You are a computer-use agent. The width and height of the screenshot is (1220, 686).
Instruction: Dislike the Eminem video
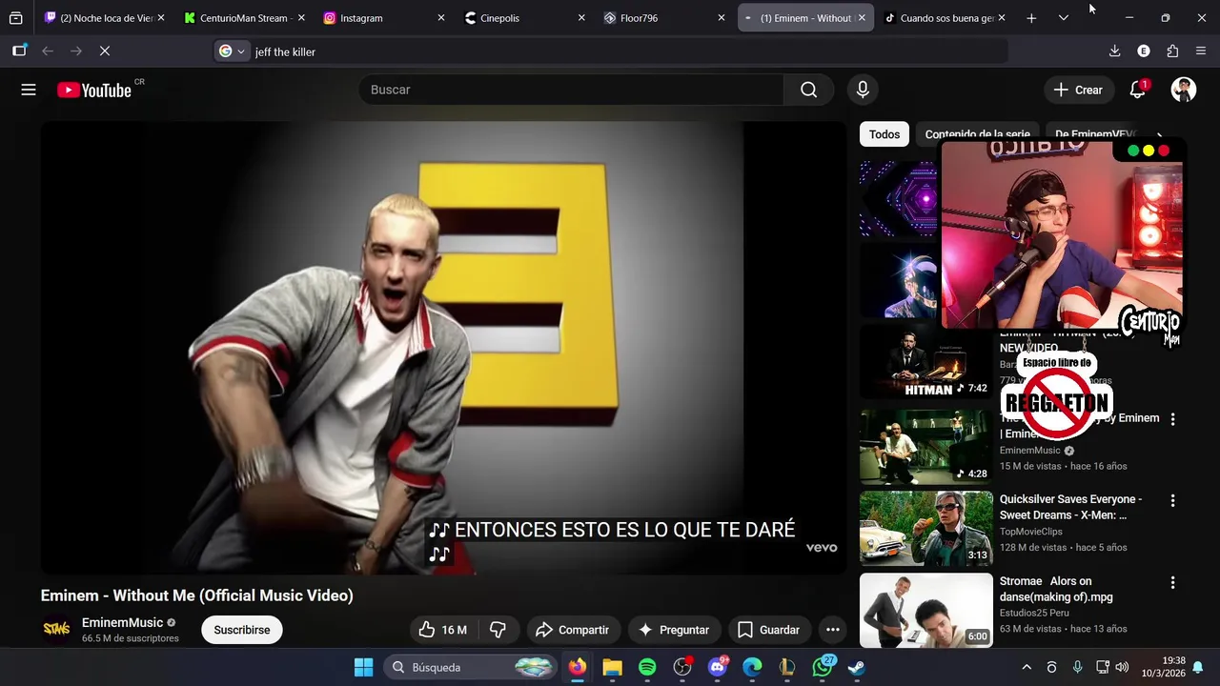coord(498,630)
